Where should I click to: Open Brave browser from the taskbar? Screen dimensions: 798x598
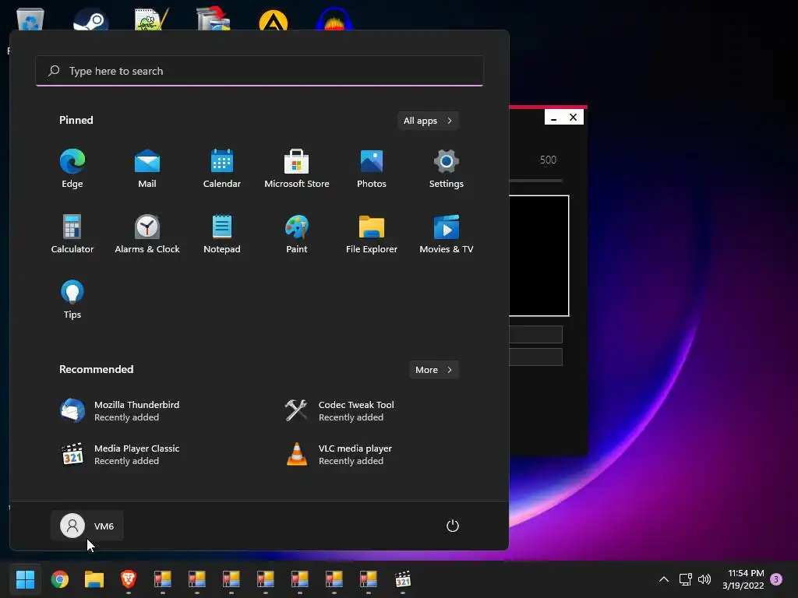pos(129,579)
